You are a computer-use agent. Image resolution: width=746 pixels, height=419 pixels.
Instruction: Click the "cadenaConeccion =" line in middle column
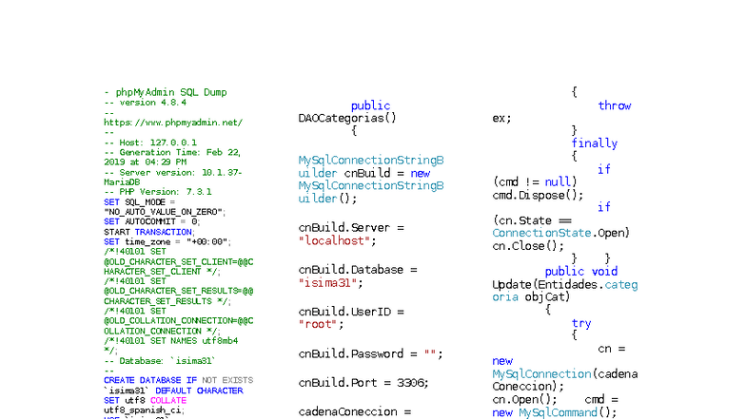coord(354,411)
